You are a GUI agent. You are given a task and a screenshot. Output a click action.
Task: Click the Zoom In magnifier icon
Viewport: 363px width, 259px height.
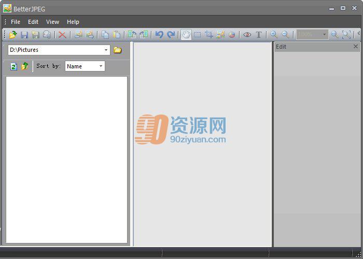point(274,35)
